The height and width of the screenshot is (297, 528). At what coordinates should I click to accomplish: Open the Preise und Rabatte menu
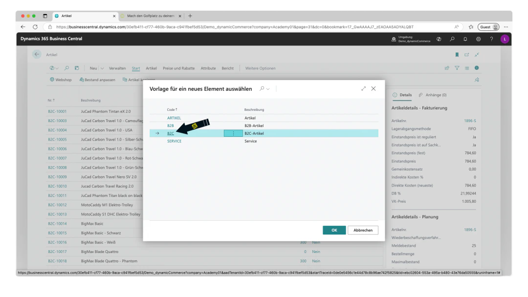tap(179, 68)
